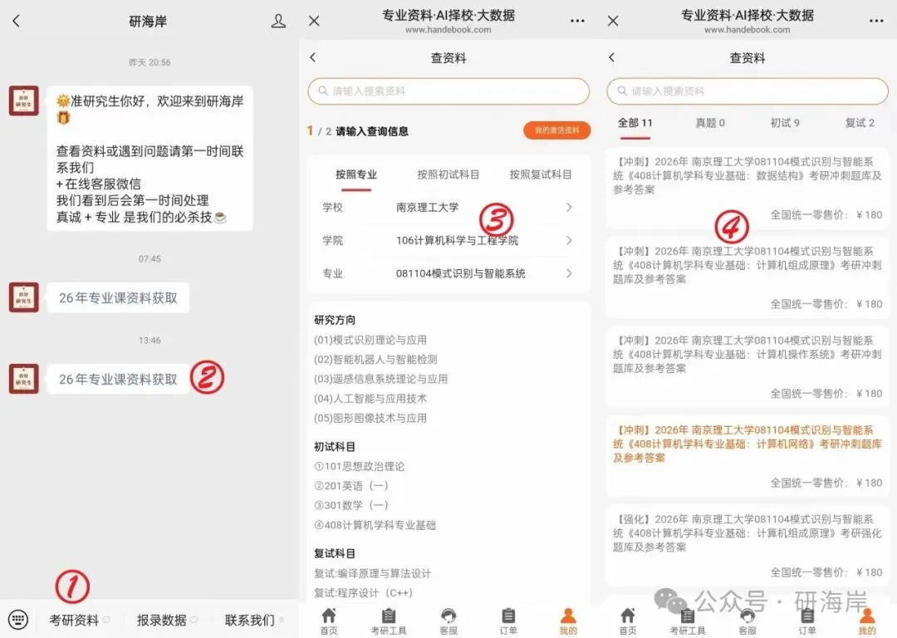The width and height of the screenshot is (897, 638).
Task: Click the text ③301数学（一）
Action: 351,505
